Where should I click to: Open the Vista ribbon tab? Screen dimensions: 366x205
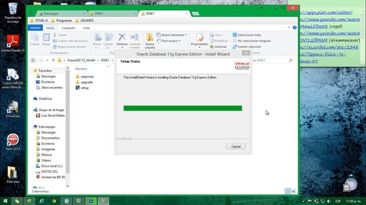pyautogui.click(x=86, y=28)
